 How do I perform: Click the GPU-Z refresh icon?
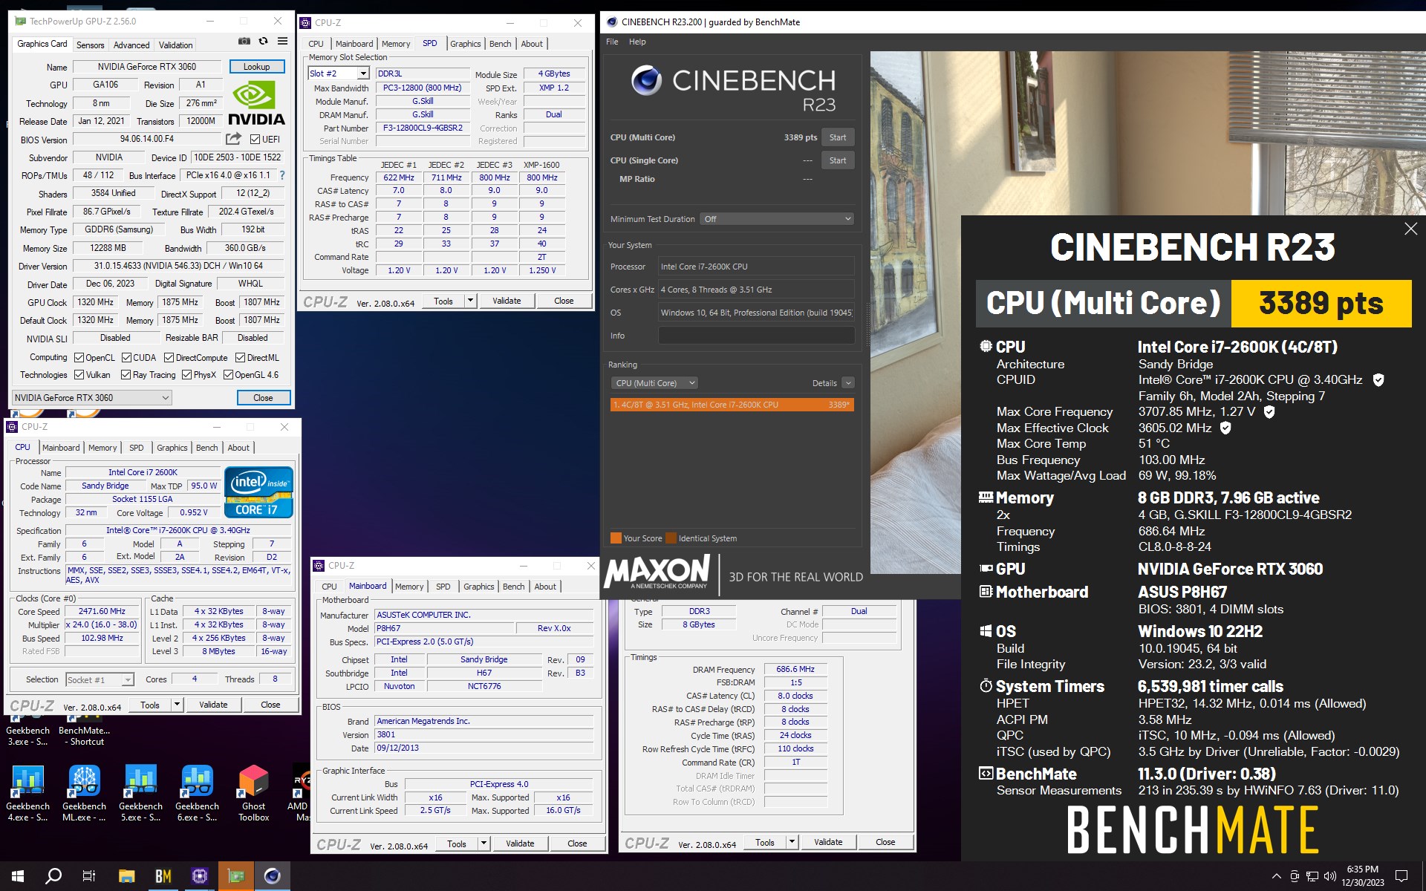(263, 42)
